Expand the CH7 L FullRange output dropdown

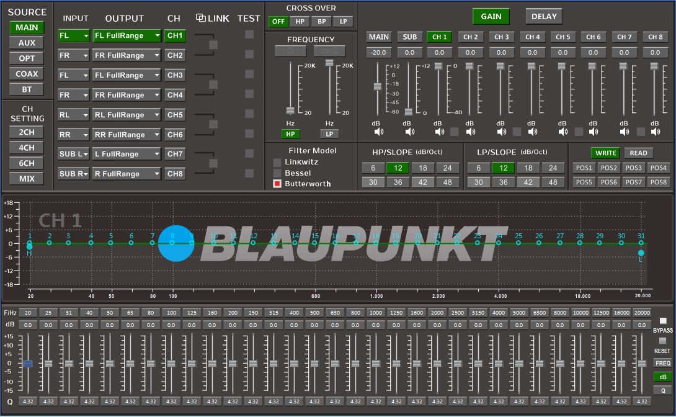tap(127, 155)
